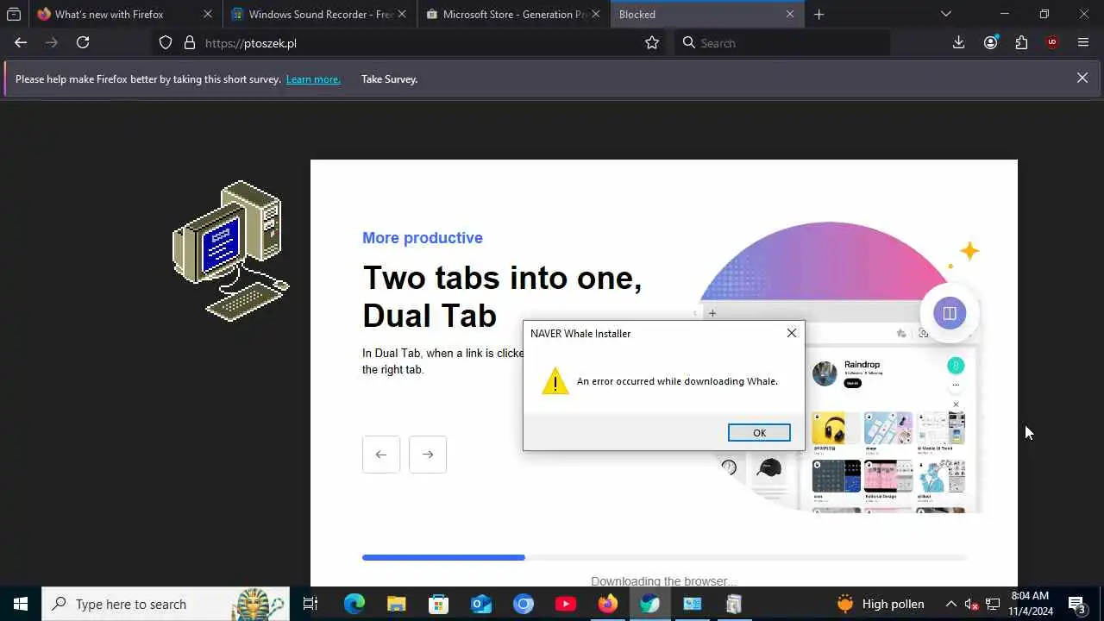Show previous slide with left arrow
1104x621 pixels.
pyautogui.click(x=381, y=455)
